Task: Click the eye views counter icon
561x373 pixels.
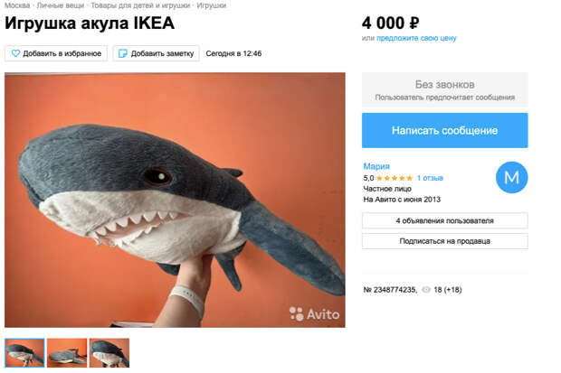Action: point(425,290)
